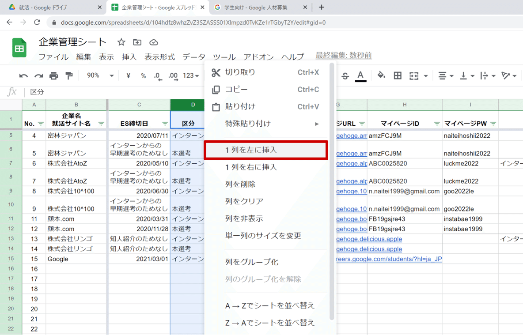523x335 pixels.
Task: Close the 企業管理シート browser tab
Action: point(202,8)
